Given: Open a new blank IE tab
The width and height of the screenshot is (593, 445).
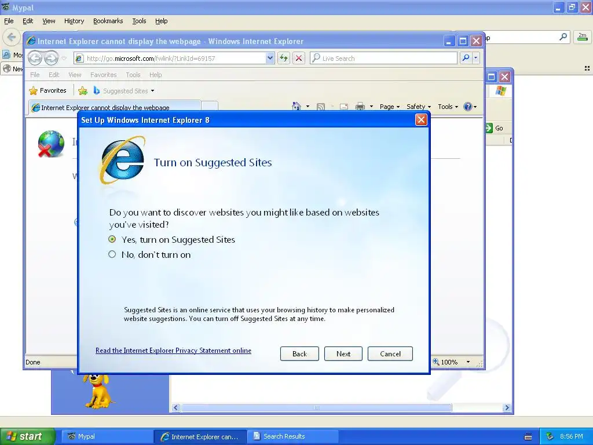Looking at the screenshot, I should [x=210, y=107].
